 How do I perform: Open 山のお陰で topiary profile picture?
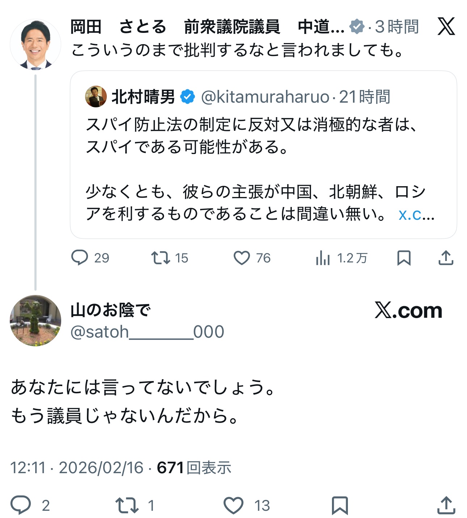pyautogui.click(x=35, y=321)
